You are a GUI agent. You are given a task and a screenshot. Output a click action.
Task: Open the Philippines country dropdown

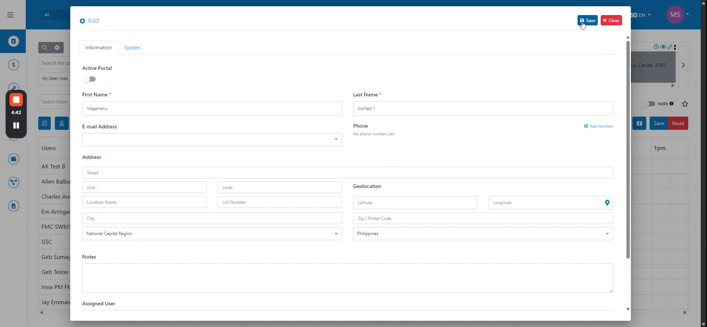click(x=483, y=233)
